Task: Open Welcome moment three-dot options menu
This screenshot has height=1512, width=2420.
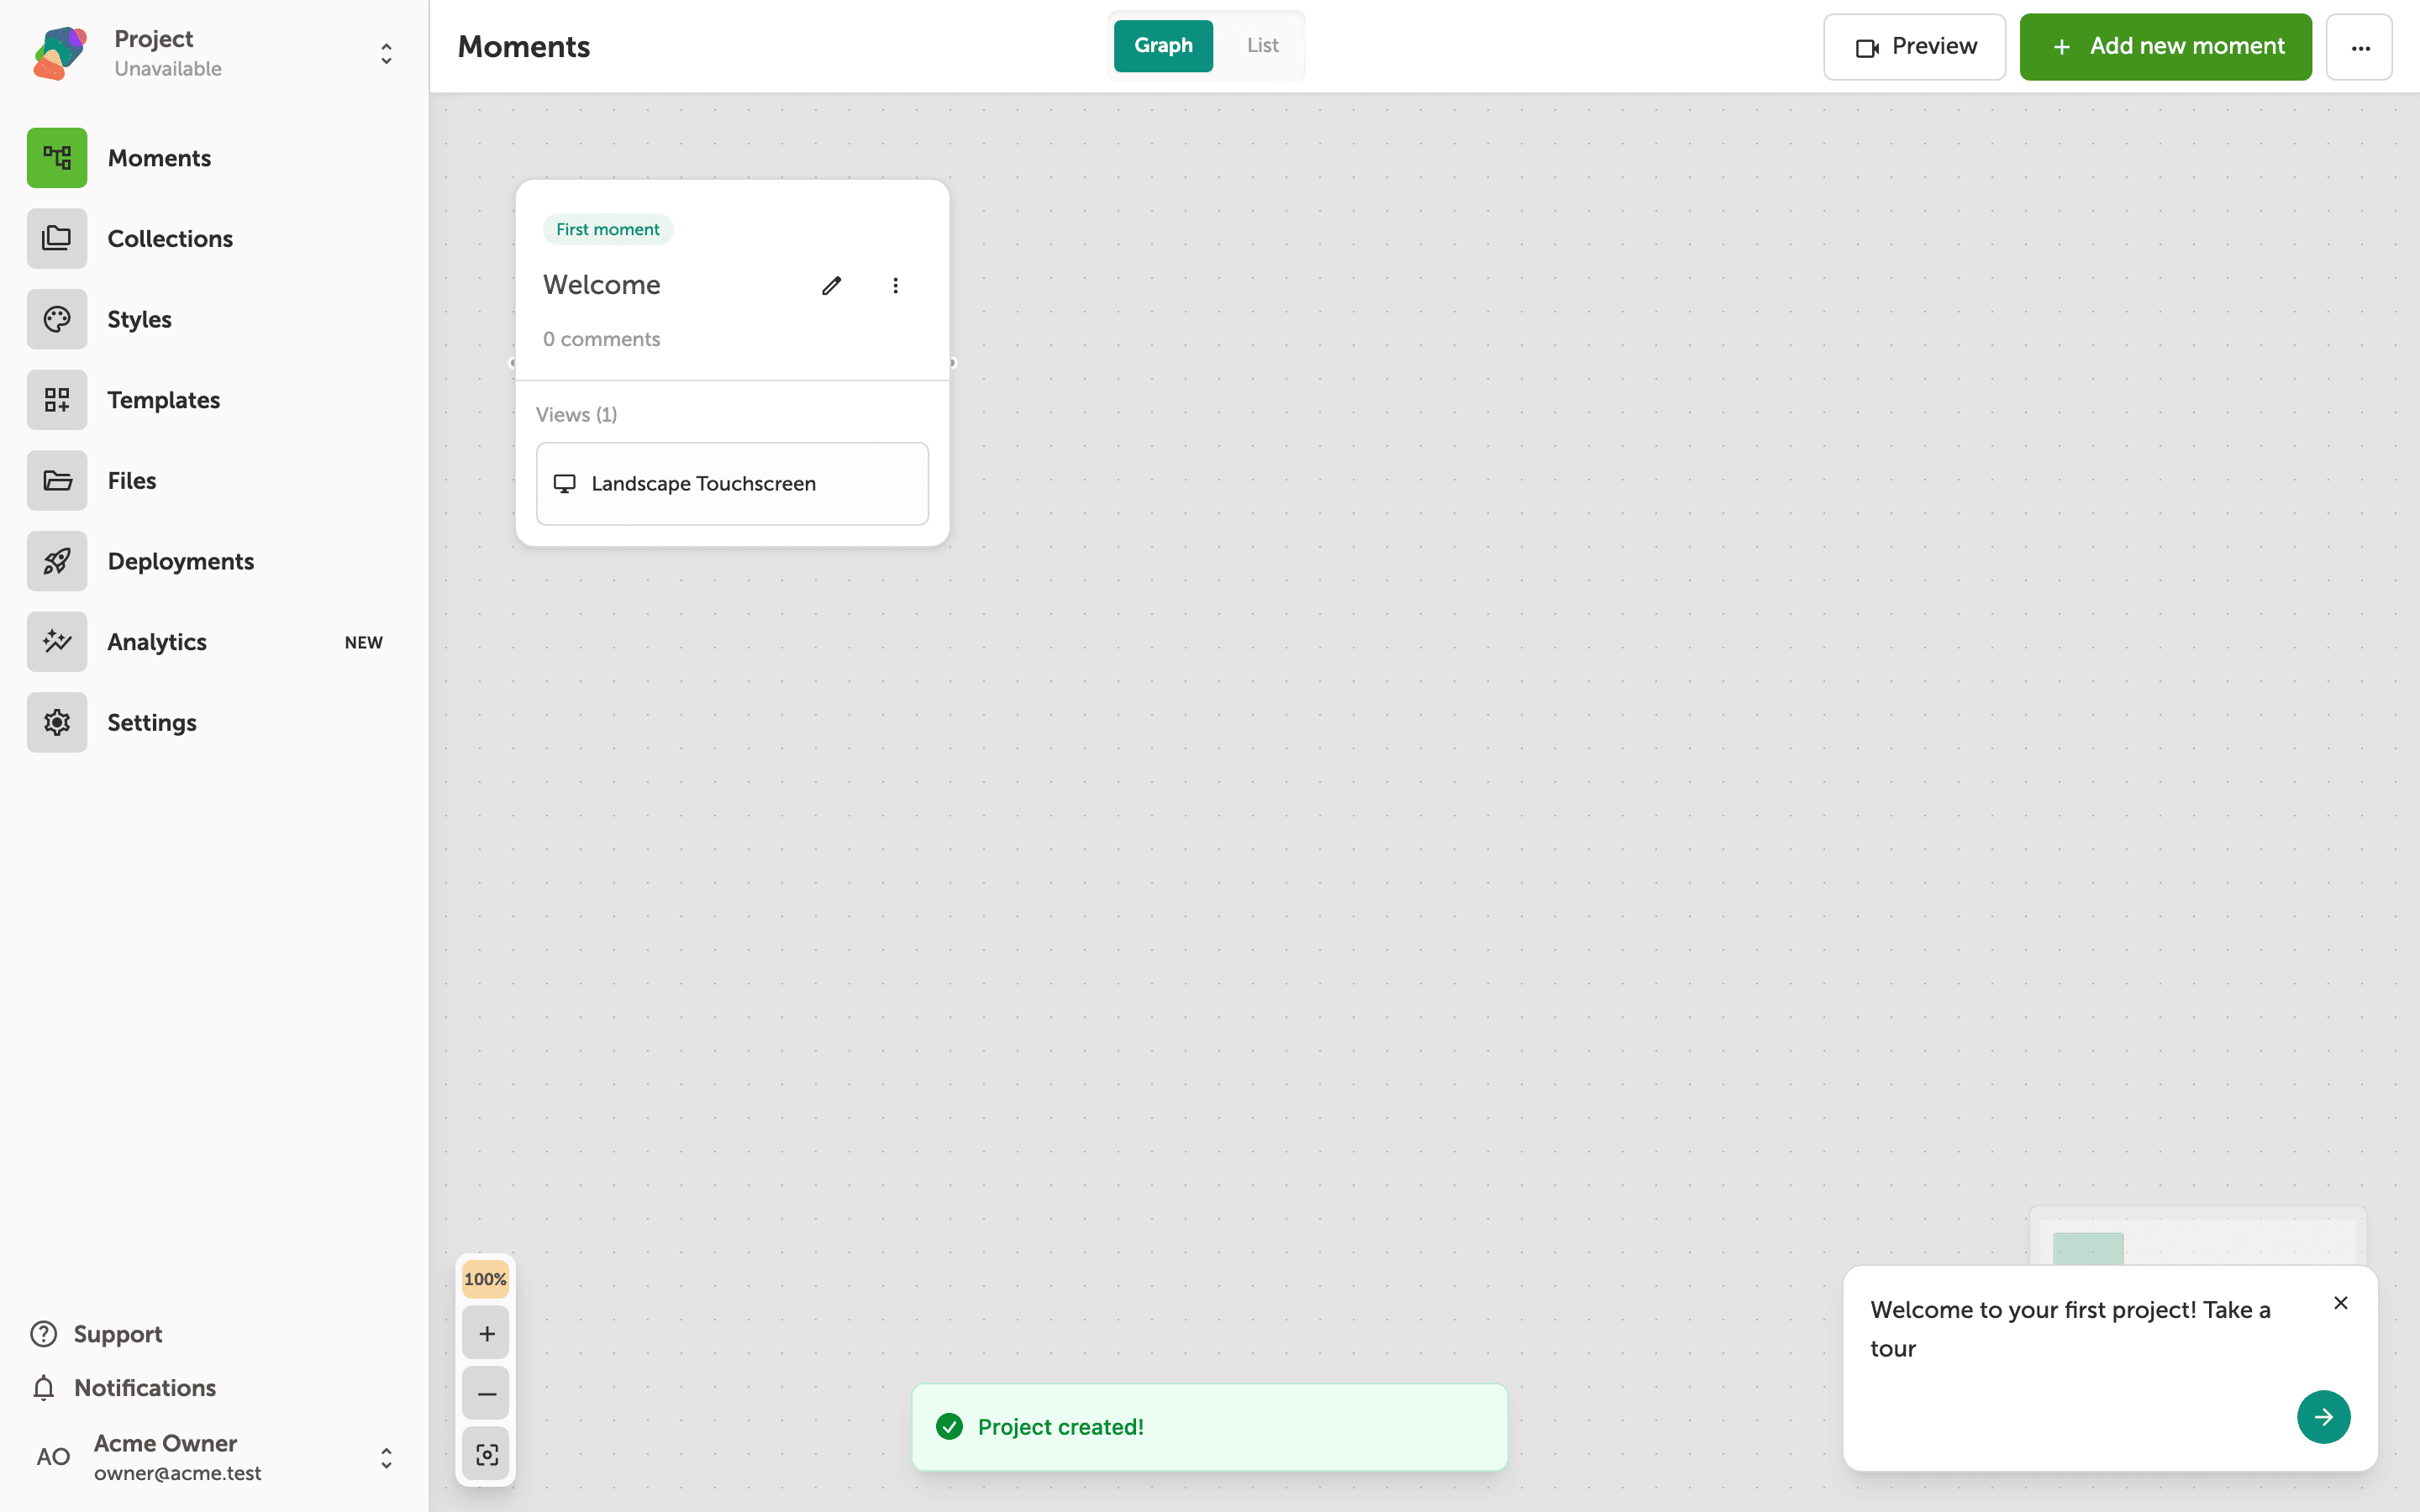Action: pyautogui.click(x=895, y=286)
